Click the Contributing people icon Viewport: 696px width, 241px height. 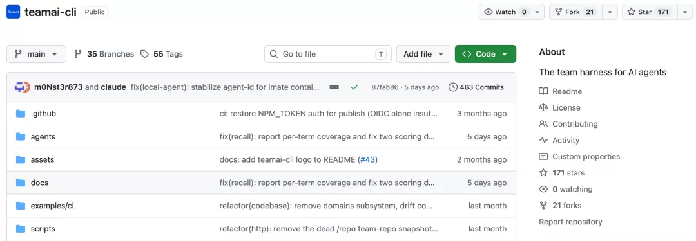click(543, 124)
